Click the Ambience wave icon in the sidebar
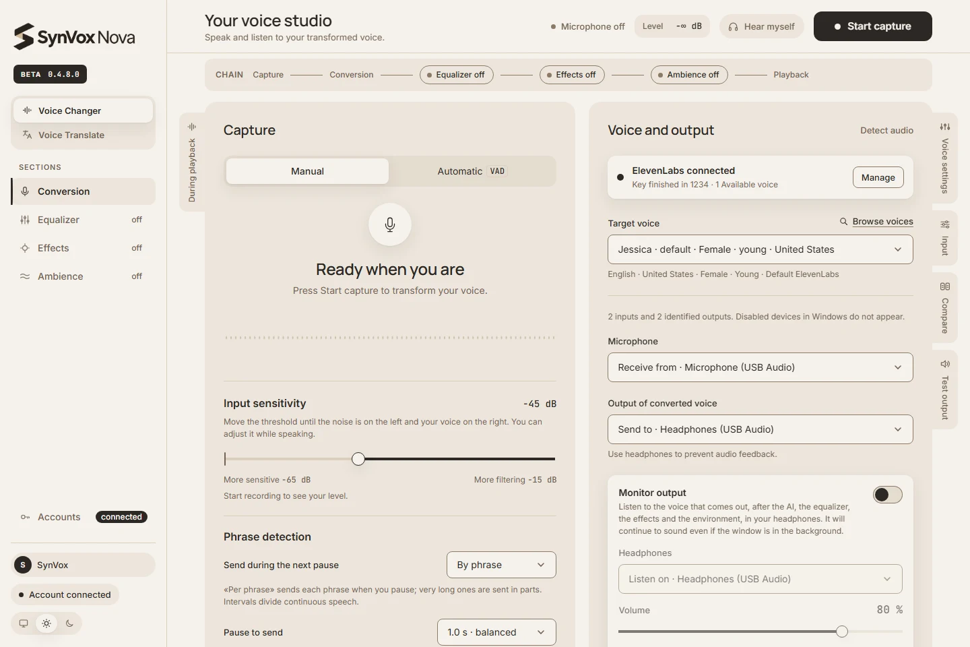 [x=25, y=276]
